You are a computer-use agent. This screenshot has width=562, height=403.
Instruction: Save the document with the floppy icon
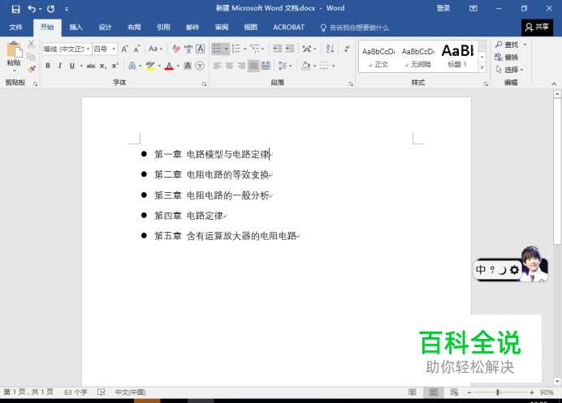[x=15, y=9]
